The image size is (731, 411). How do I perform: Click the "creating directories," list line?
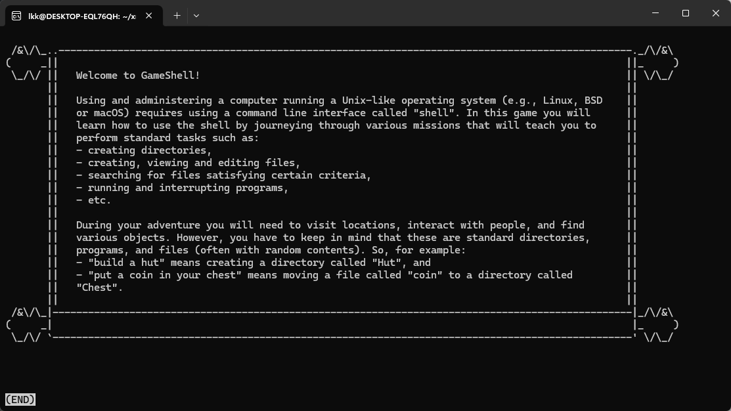(144, 150)
